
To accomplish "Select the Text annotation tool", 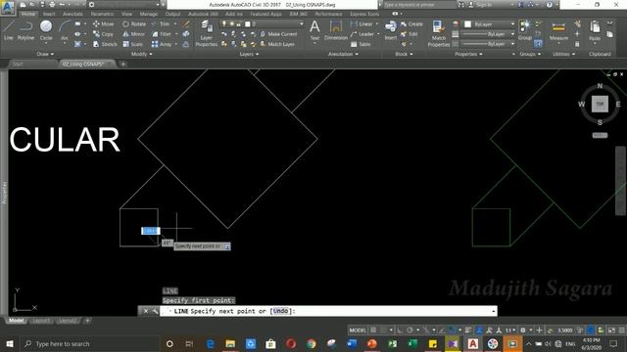I will coord(314,30).
